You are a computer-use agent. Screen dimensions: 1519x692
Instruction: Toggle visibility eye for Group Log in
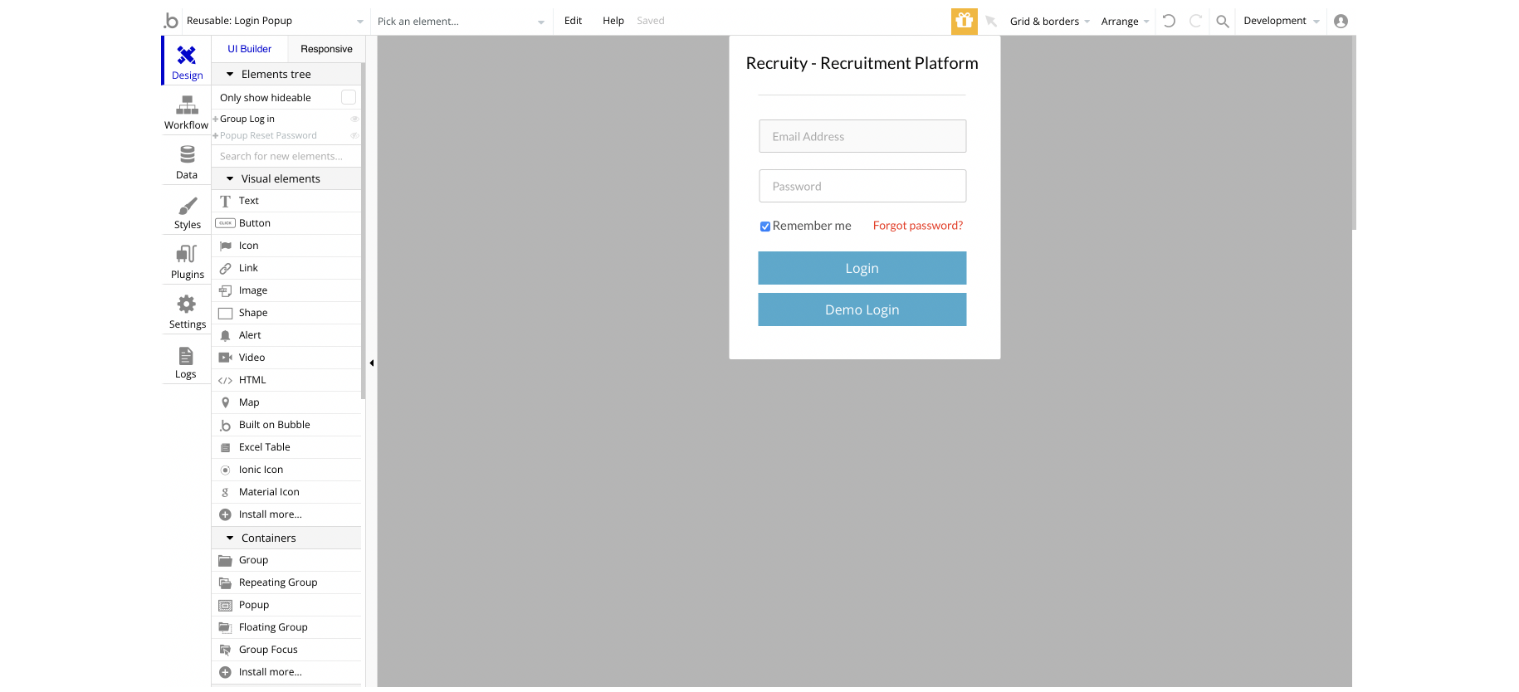pyautogui.click(x=354, y=119)
